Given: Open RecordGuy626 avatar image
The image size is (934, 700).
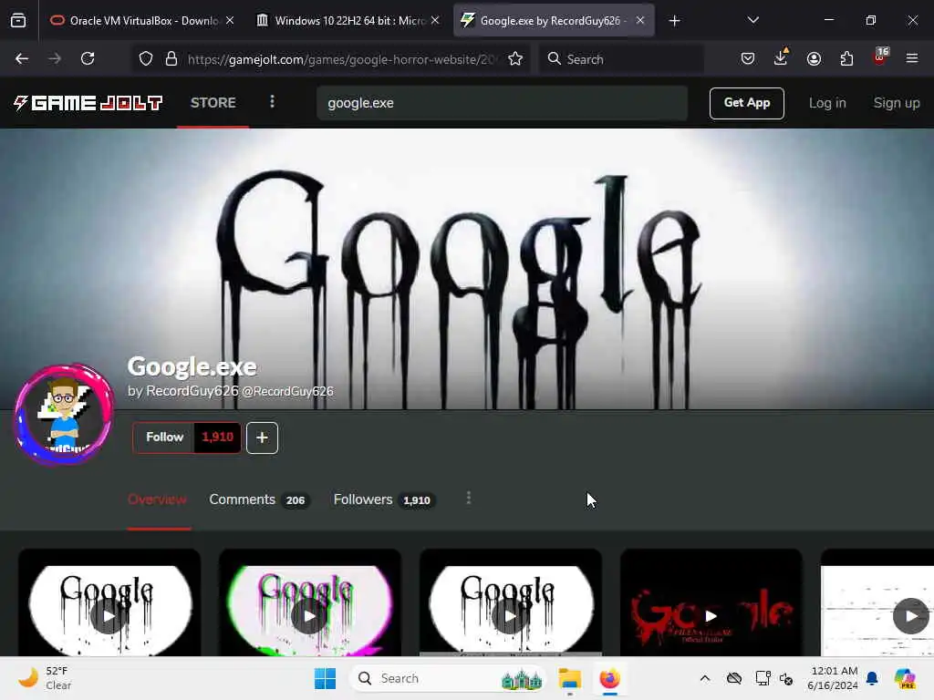Looking at the screenshot, I should (65, 415).
